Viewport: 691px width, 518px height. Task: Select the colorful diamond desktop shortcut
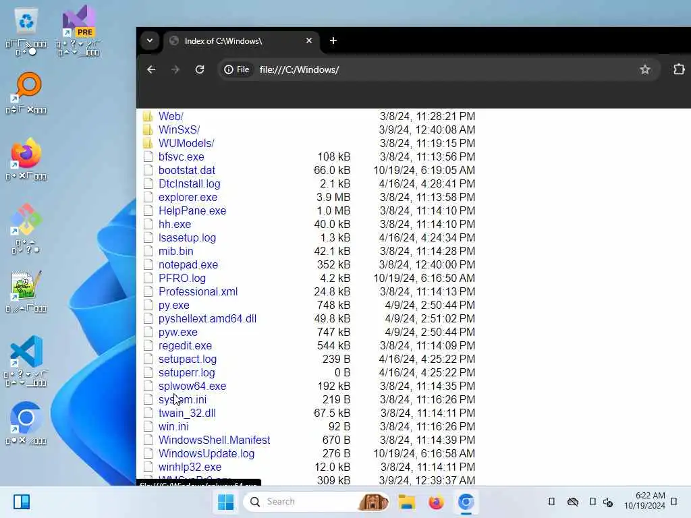point(26,228)
